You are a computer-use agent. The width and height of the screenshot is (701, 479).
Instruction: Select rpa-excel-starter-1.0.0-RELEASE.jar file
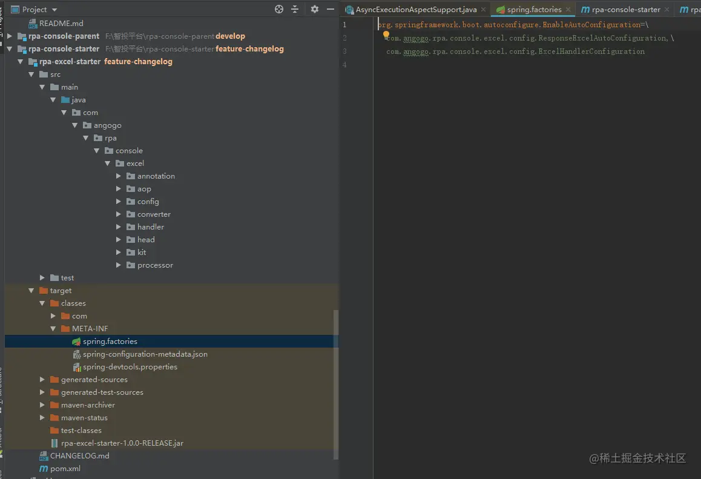117,443
